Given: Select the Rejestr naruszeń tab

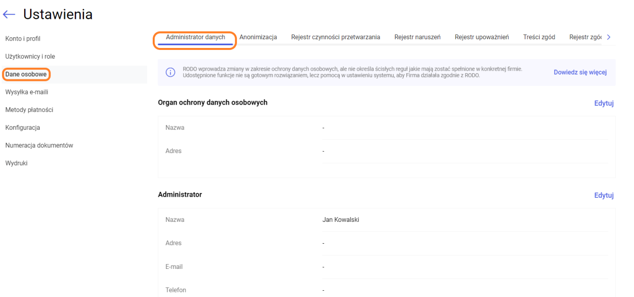Looking at the screenshot, I should coord(417,37).
